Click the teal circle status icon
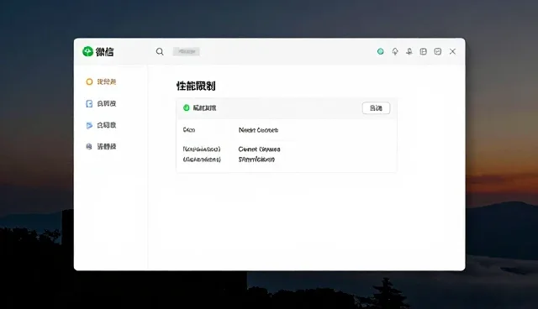 tap(381, 51)
